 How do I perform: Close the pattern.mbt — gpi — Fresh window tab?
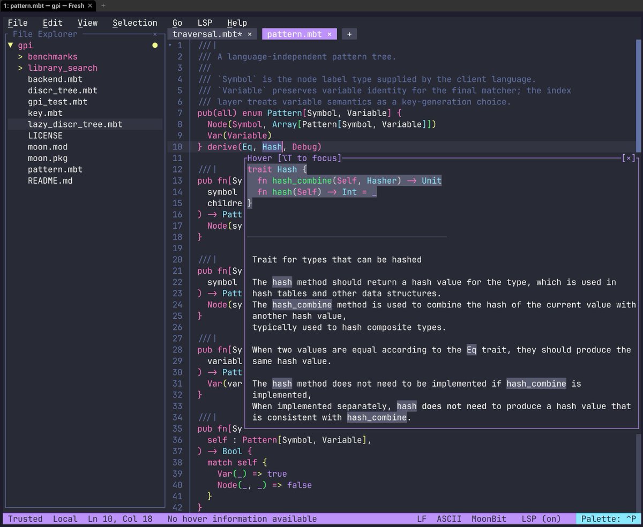point(90,5)
